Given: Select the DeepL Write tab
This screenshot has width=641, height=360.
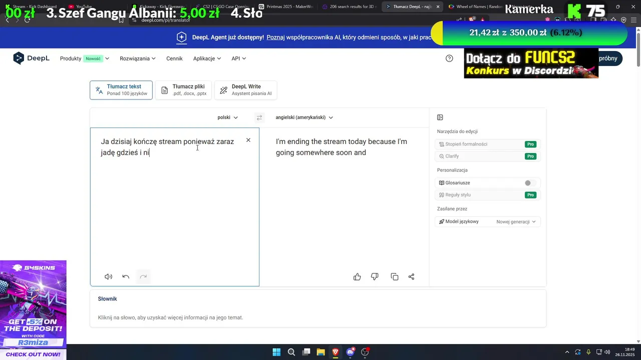Looking at the screenshot, I should (x=245, y=90).
